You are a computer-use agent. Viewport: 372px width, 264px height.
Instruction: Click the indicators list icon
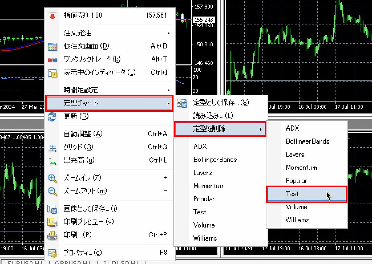click(52, 72)
